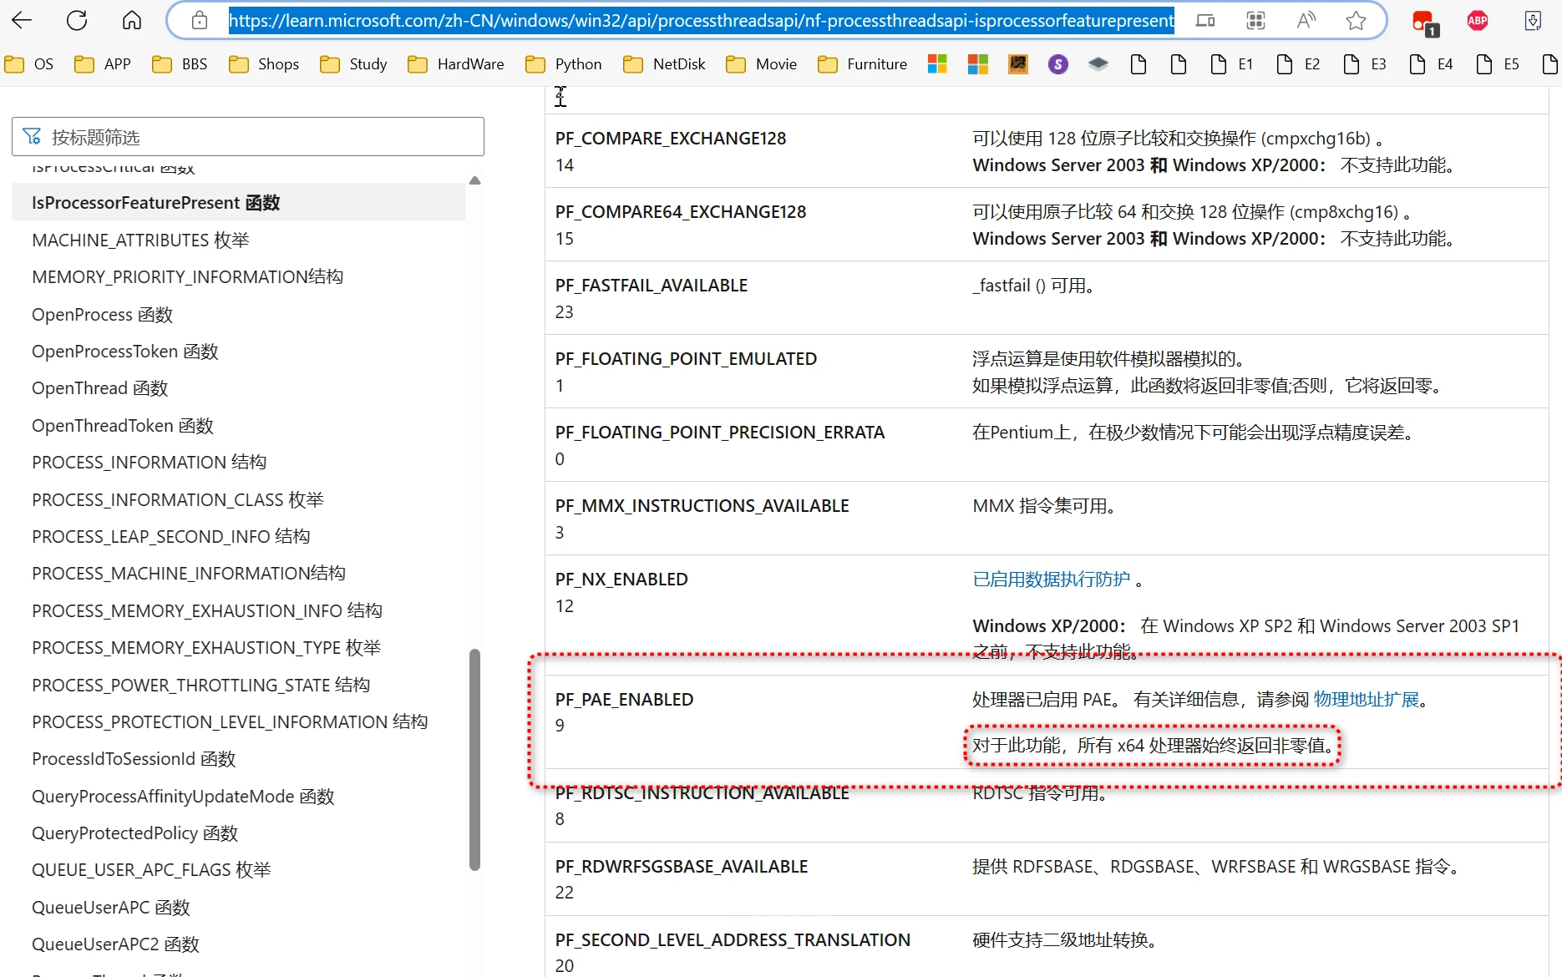Open the OS bookmarks folder
Screen dimensions: 1562x977
[29, 64]
